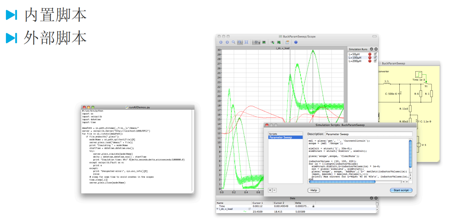Click the lock icon in Time row
Image resolution: width=450 pixels, height=223 pixels.
313,206
